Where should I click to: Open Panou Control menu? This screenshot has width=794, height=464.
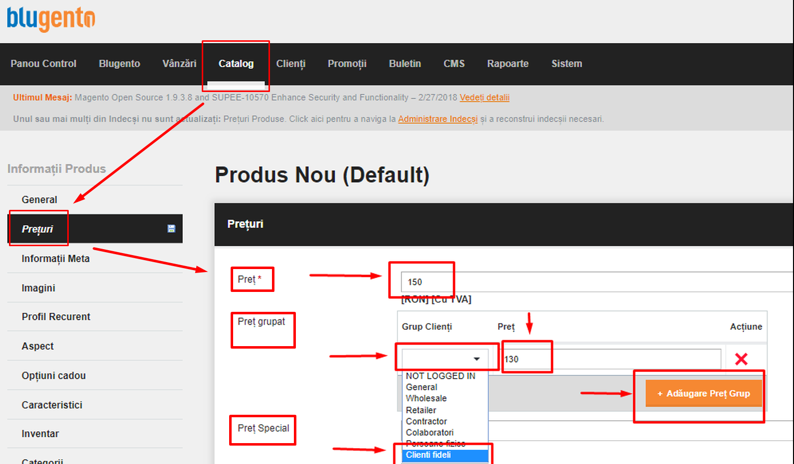coord(43,64)
